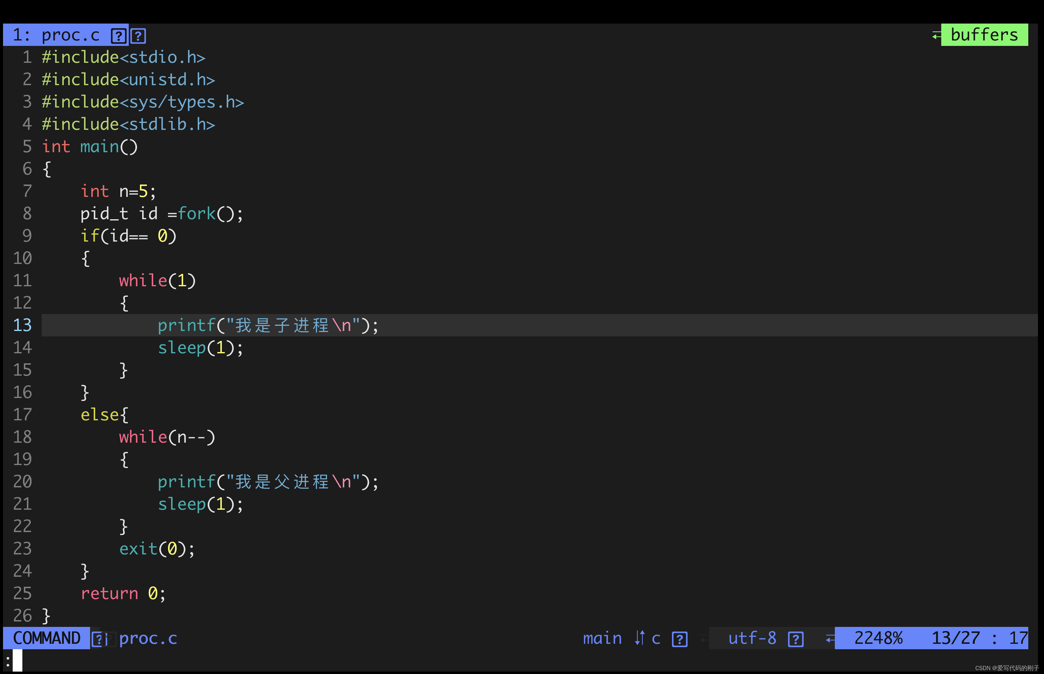Click the opening brace on line 6
The height and width of the screenshot is (674, 1044).
47,169
